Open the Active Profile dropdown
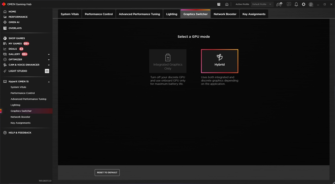The image size is (335, 184). click(262, 4)
